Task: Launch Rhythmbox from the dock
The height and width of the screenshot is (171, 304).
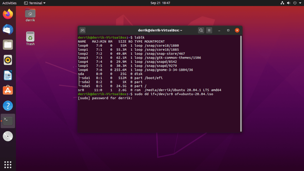Action: pos(8,60)
